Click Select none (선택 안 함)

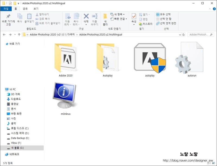[x=164, y=19]
